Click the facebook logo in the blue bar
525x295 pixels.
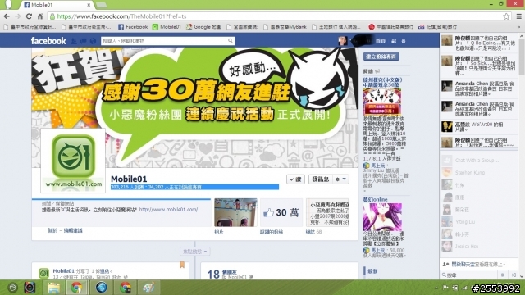[x=48, y=41]
